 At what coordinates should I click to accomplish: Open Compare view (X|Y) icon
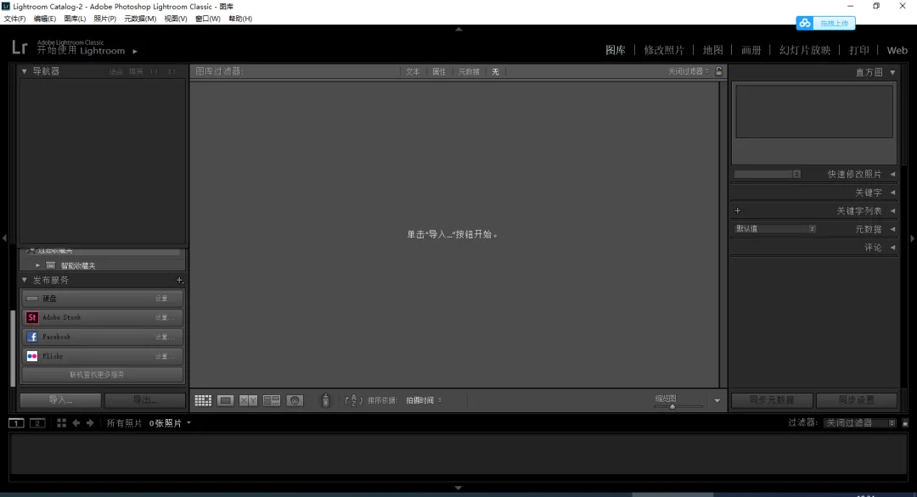(249, 400)
